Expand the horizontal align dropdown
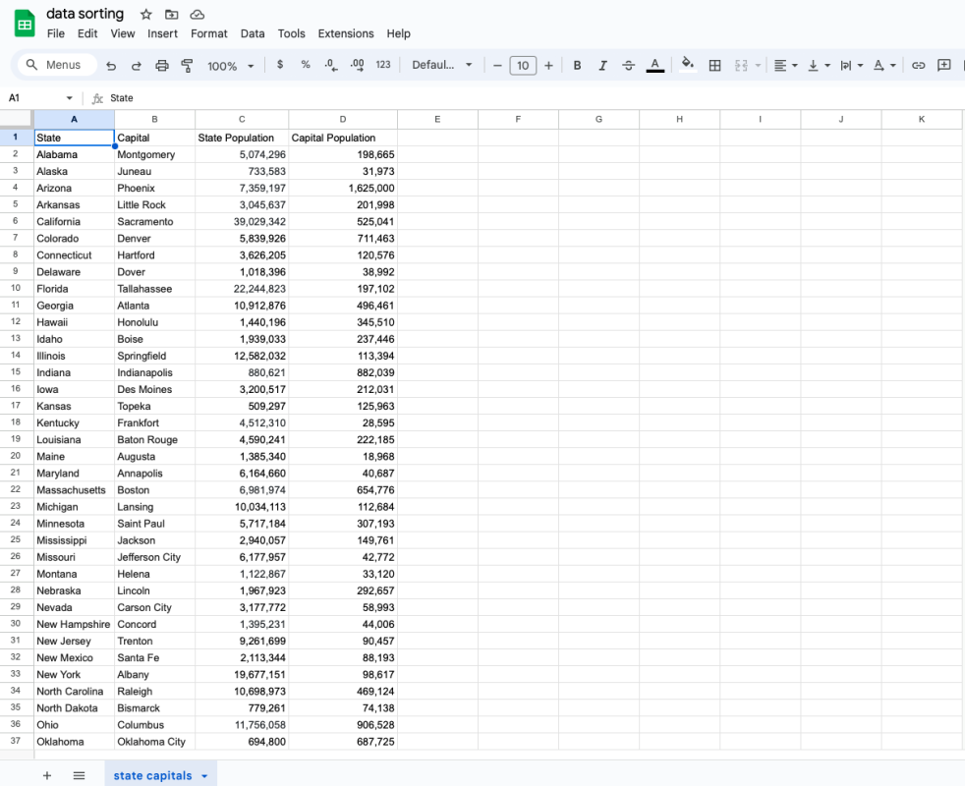The width and height of the screenshot is (965, 786). (x=785, y=66)
